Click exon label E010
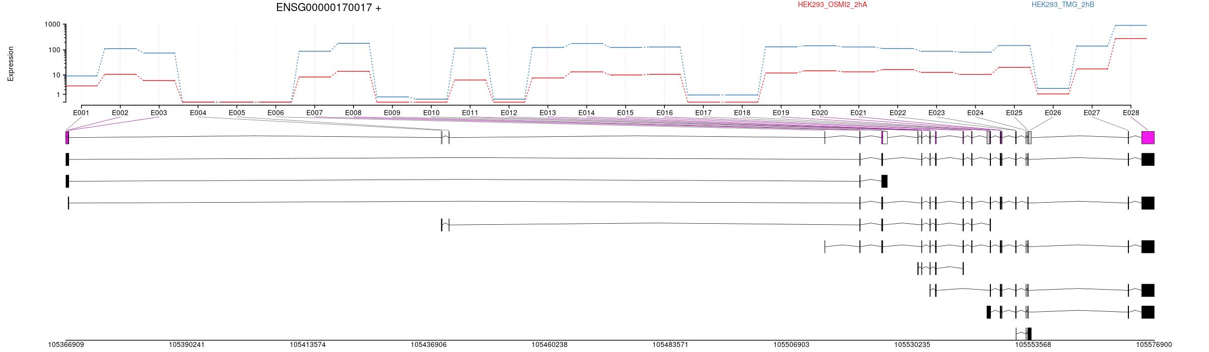Viewport: 1209px width, 352px height. tap(431, 113)
